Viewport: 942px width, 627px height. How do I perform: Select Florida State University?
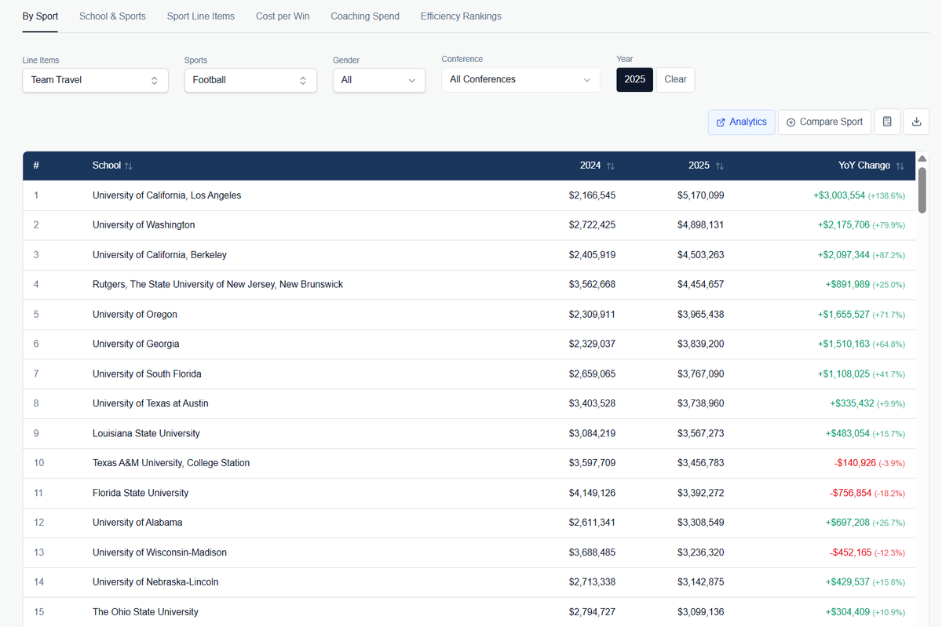point(141,493)
